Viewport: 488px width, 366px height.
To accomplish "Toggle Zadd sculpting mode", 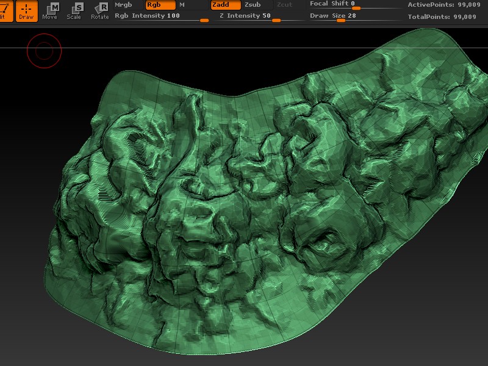I will [x=226, y=5].
